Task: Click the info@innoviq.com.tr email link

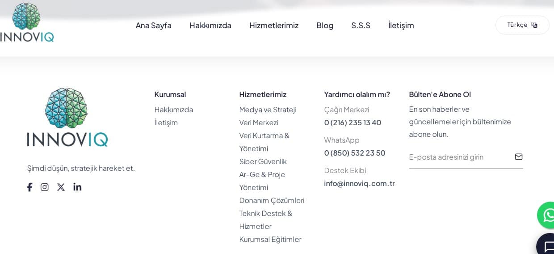Action: click(359, 183)
